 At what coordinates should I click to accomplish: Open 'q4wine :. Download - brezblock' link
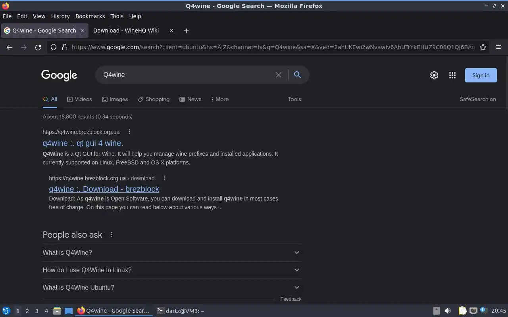coord(104,189)
